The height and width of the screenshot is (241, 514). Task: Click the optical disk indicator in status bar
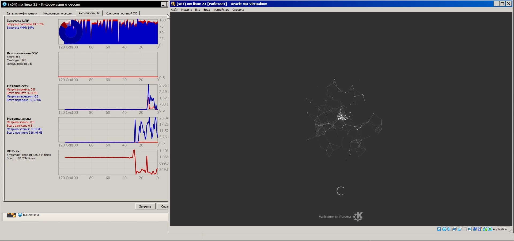point(444,229)
